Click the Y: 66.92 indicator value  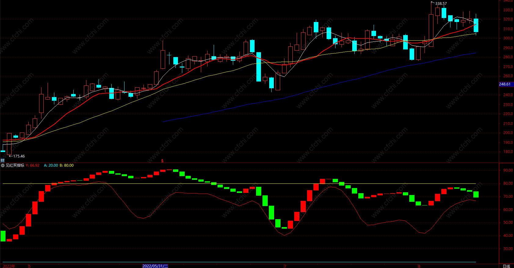click(x=33, y=165)
